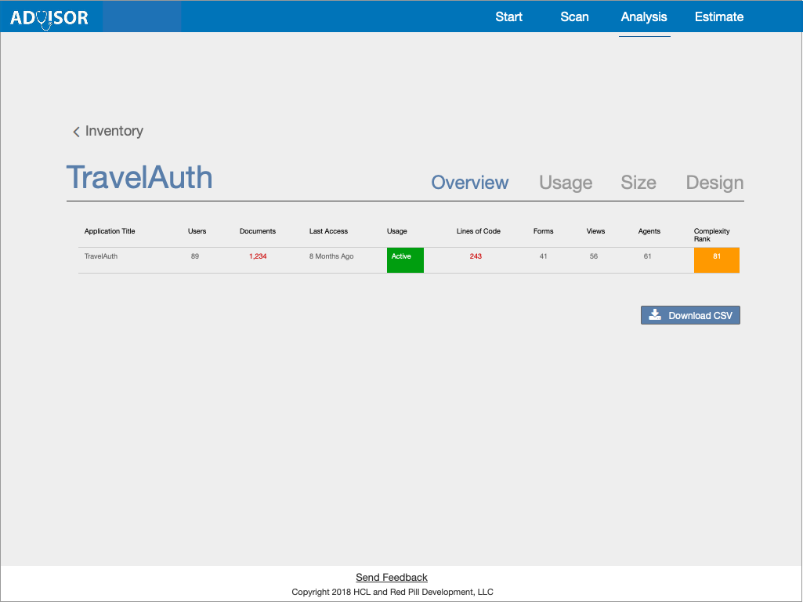Image resolution: width=803 pixels, height=602 pixels.
Task: Click the orange Complexity Rank 81 cell
Action: [716, 260]
